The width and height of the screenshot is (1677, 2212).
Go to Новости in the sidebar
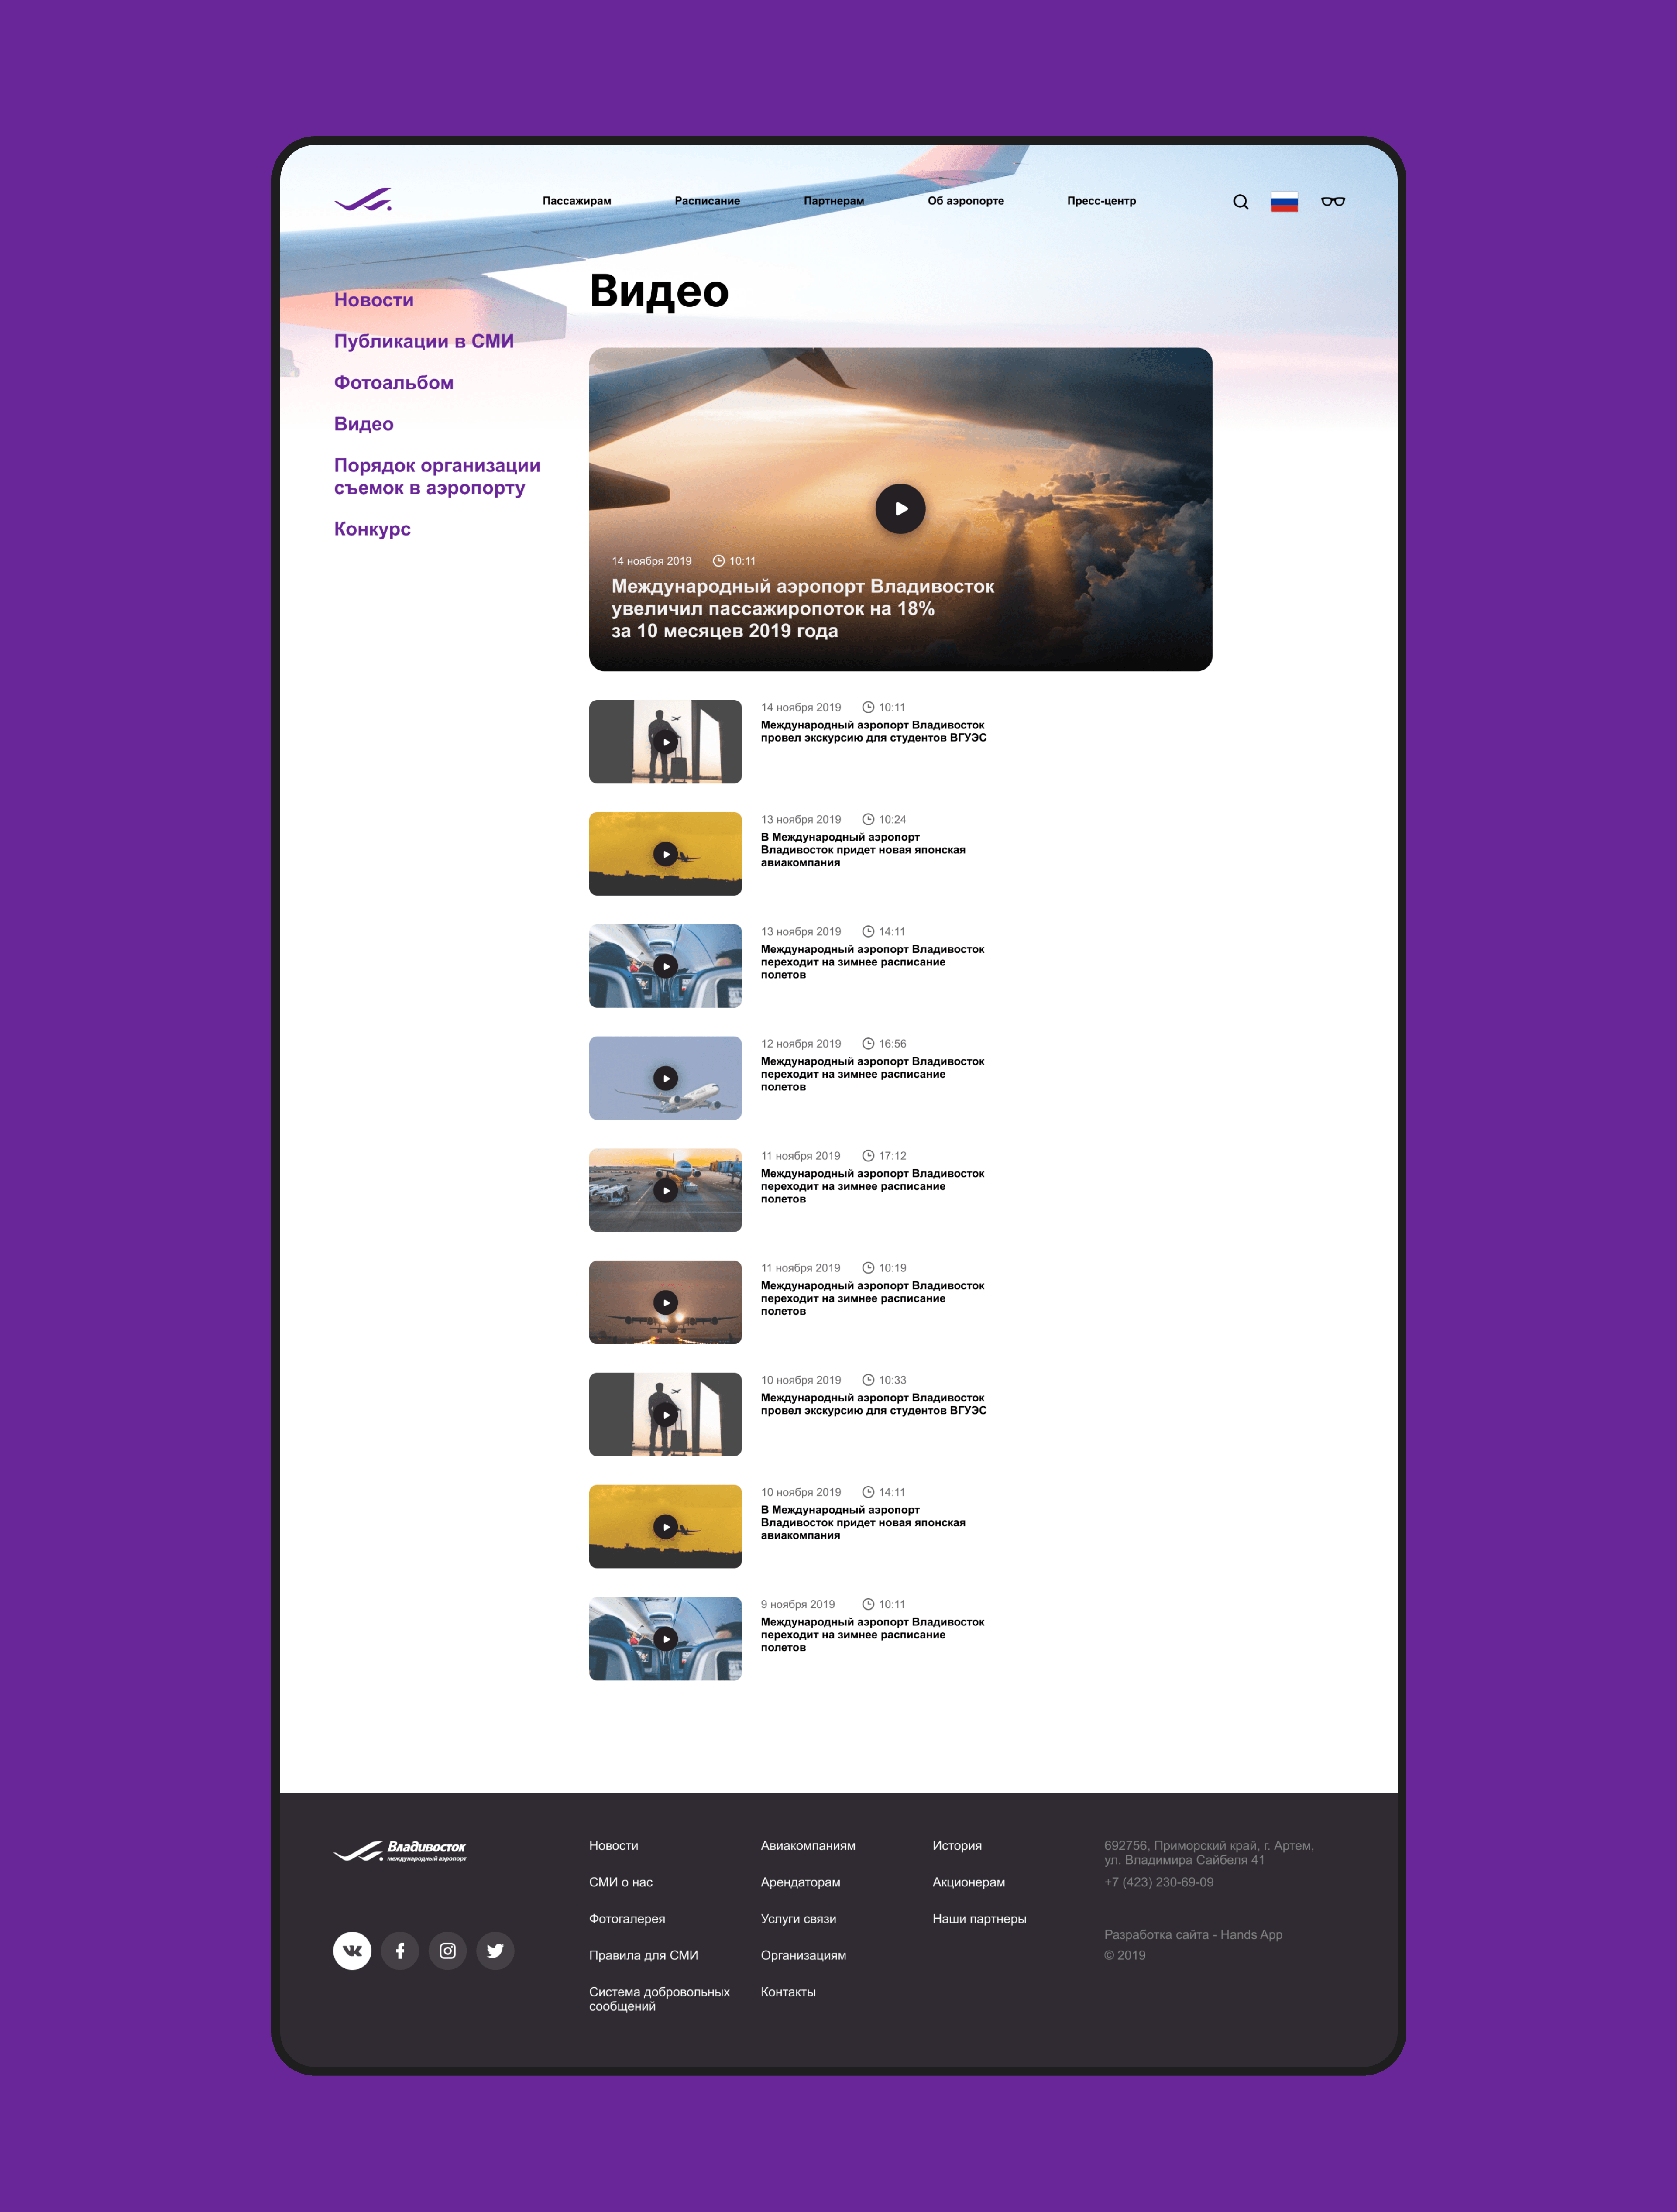(x=374, y=300)
